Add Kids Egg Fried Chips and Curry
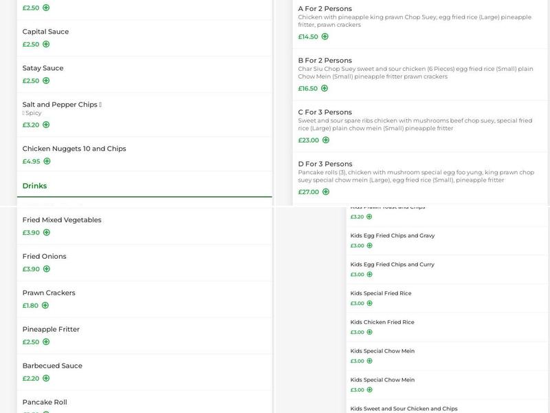 (x=369, y=275)
